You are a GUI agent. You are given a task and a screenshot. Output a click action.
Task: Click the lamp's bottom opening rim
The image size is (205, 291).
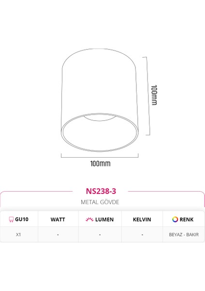(x=100, y=132)
